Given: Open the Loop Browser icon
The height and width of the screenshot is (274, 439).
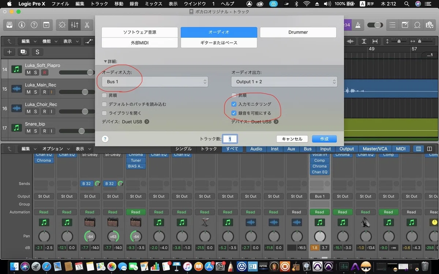Looking at the screenshot, I should click(417, 25).
